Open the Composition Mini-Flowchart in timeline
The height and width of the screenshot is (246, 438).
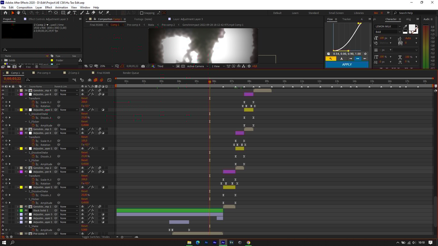coord(74,80)
